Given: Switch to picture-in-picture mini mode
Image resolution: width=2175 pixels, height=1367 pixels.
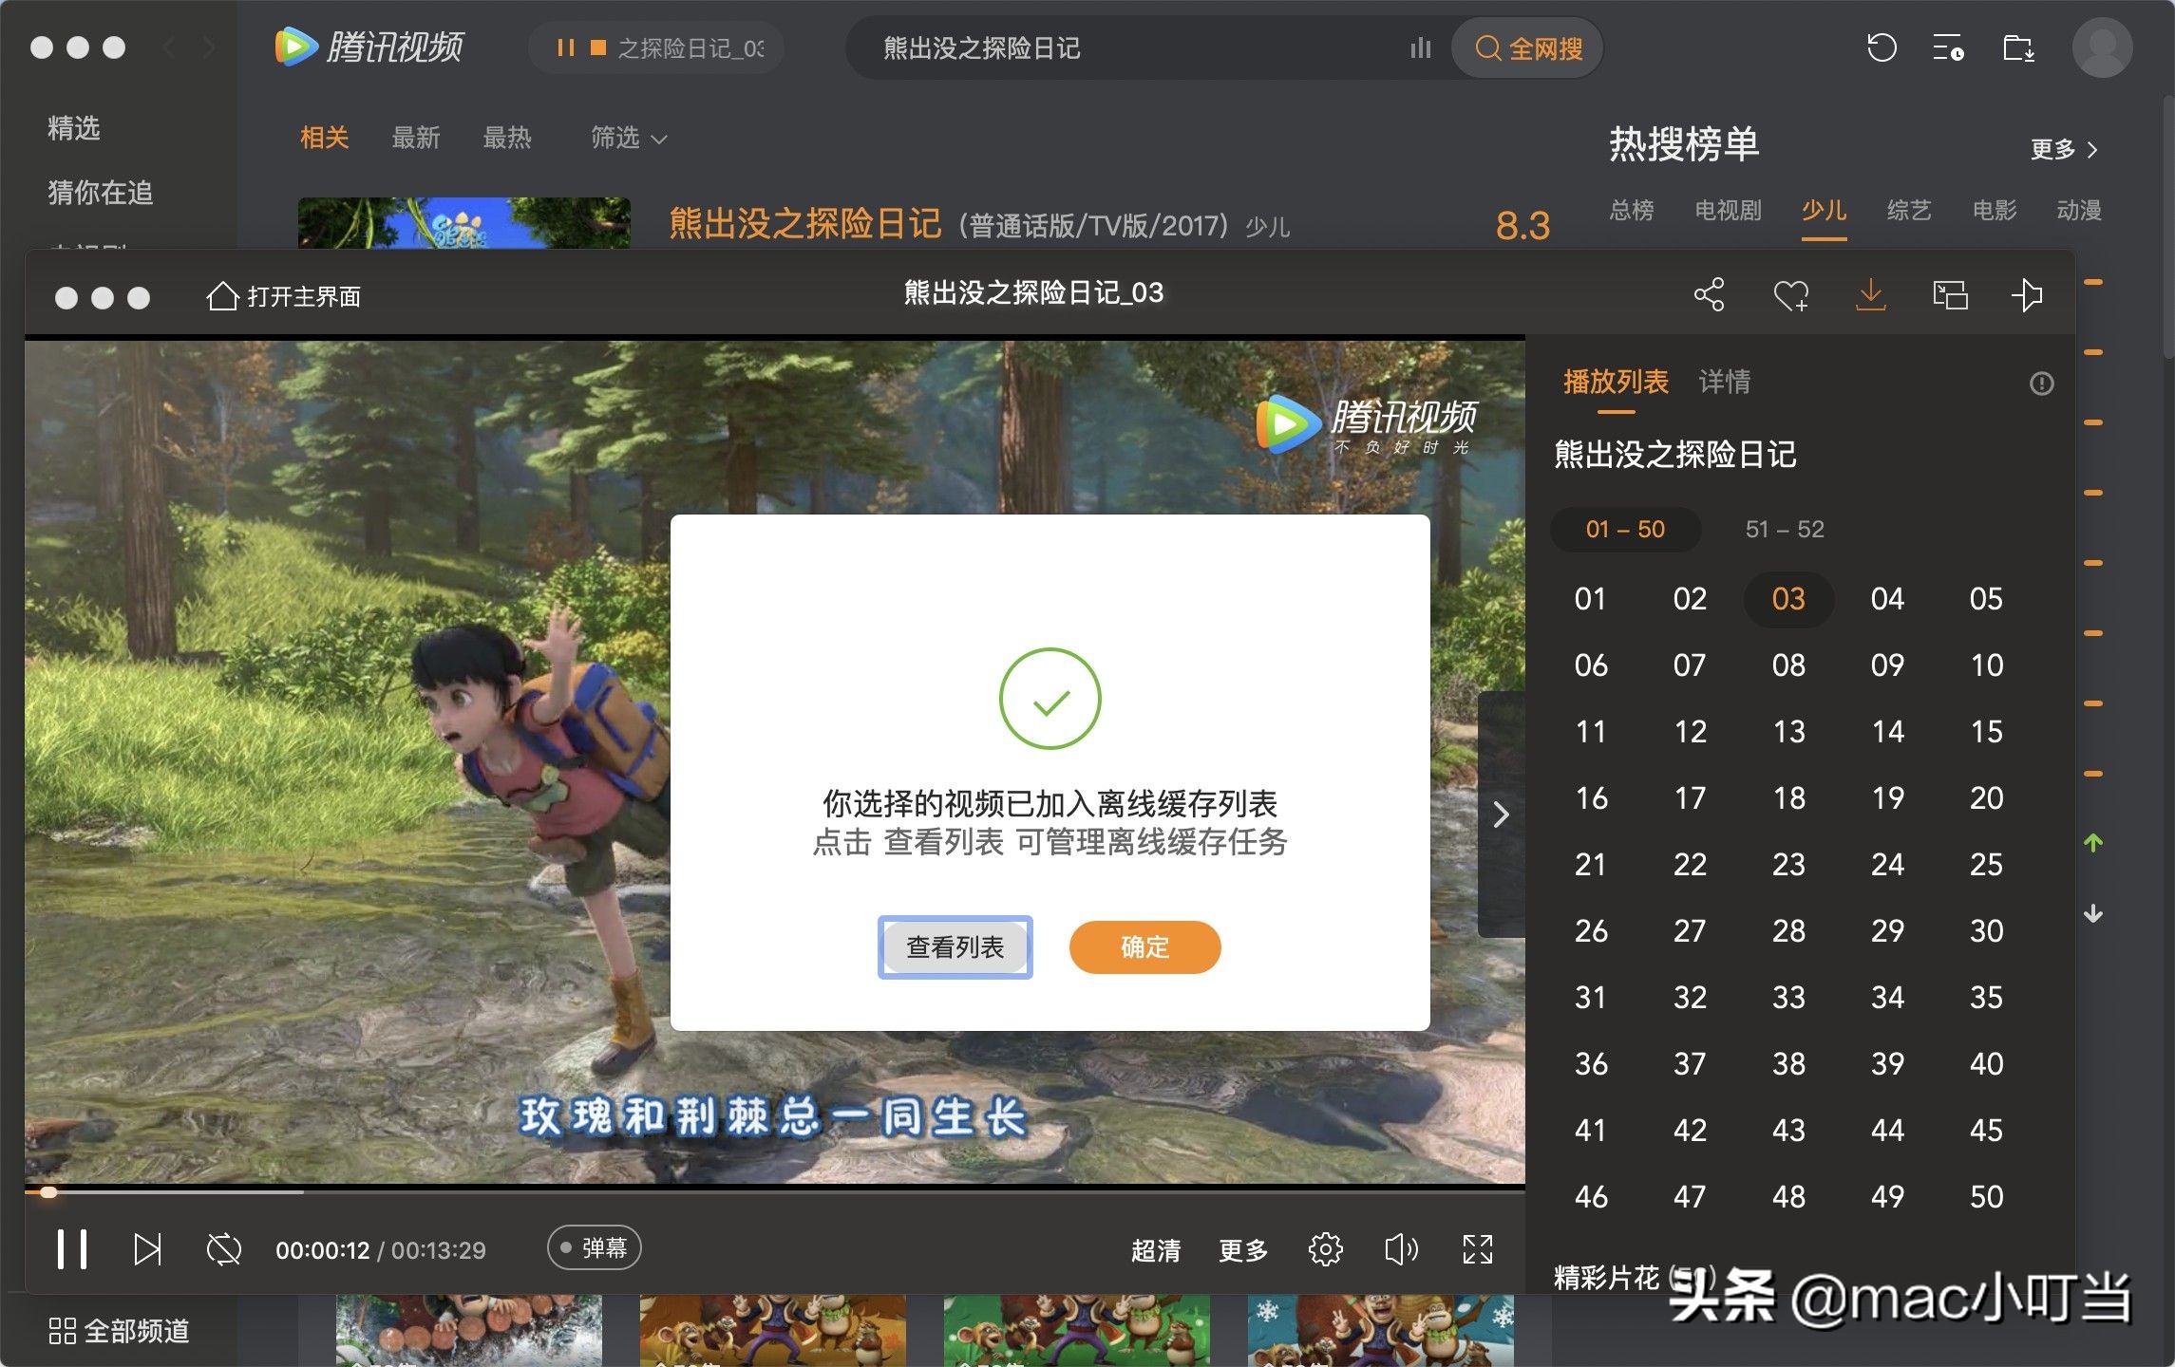Looking at the screenshot, I should point(1948,295).
